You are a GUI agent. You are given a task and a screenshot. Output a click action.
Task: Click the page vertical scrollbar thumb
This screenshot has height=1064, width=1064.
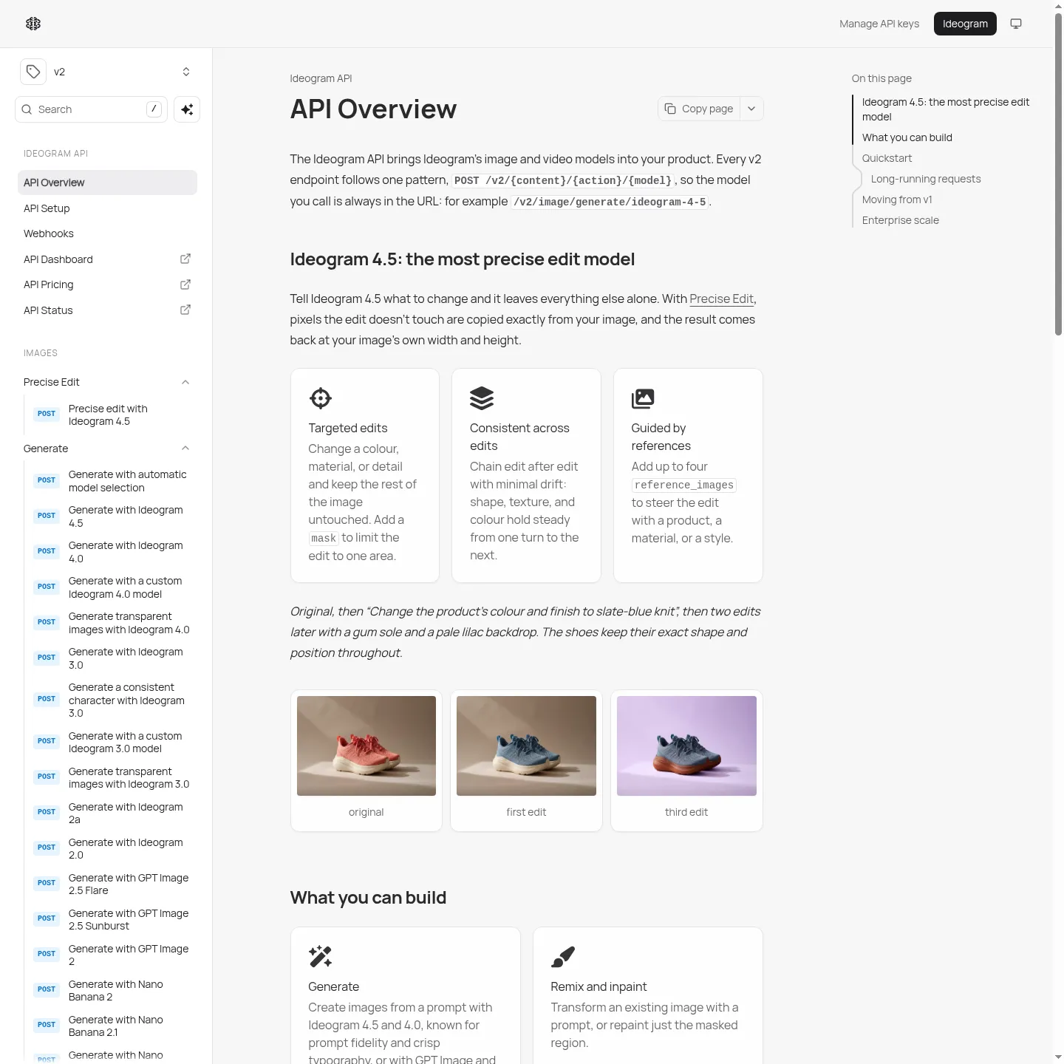pos(1058,174)
